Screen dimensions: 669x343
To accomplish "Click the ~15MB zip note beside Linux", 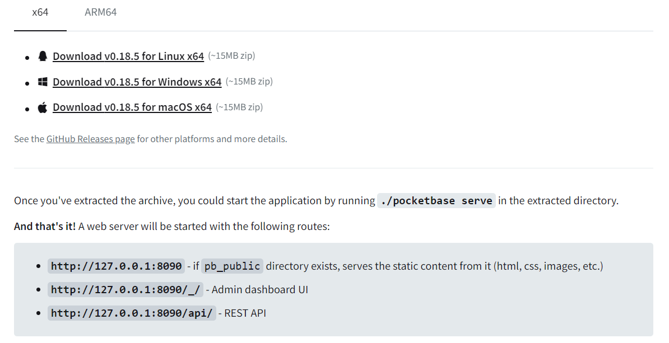I will click(x=231, y=56).
